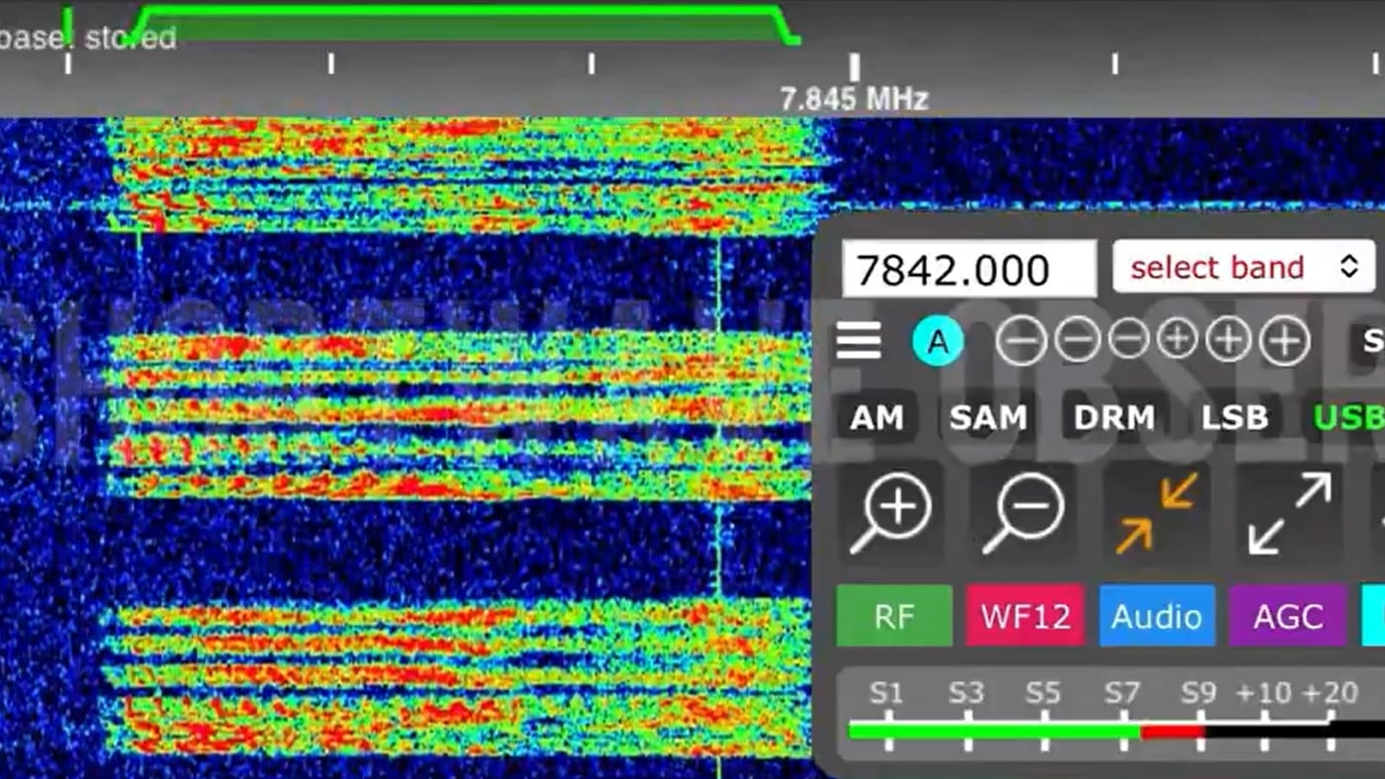Select SAM demodulation mode
This screenshot has height=779, width=1385.
click(988, 418)
